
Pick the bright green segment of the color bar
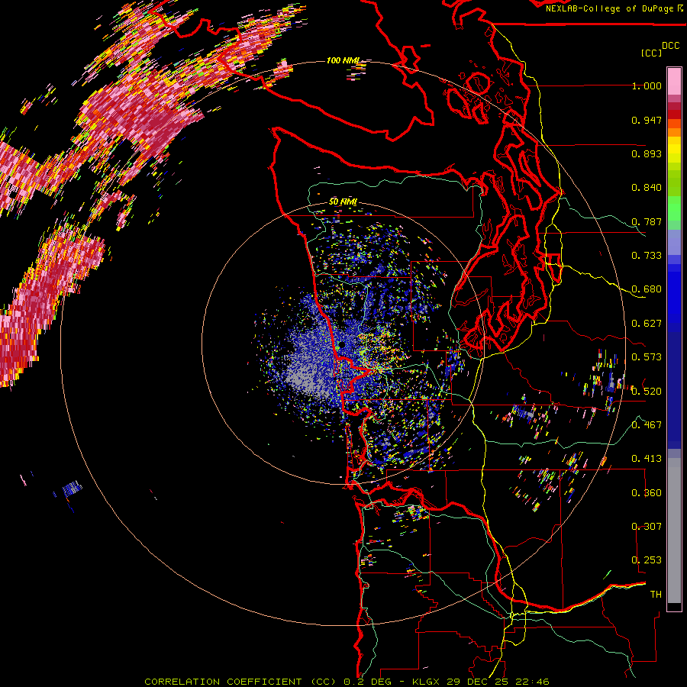tap(674, 208)
